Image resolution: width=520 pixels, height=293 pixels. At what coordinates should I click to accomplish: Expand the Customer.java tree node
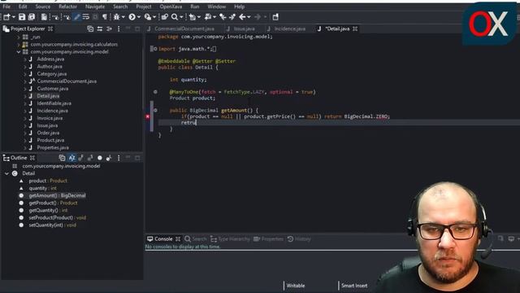click(x=25, y=89)
